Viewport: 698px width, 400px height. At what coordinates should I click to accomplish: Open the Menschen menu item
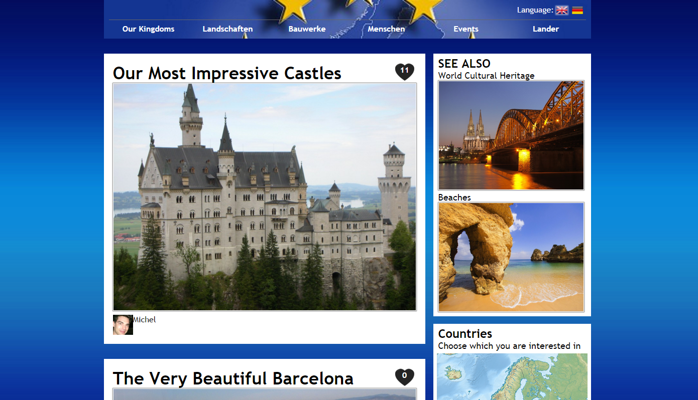tap(386, 29)
